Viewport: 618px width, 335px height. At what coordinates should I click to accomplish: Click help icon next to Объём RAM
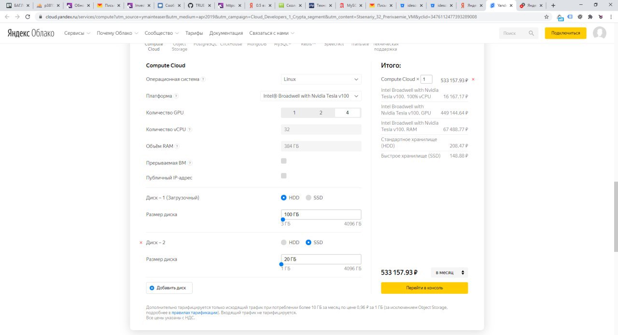[177, 146]
